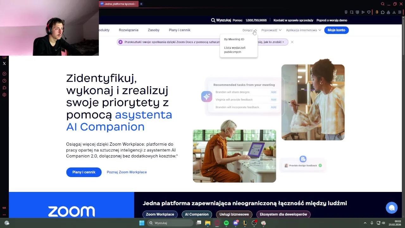Open File Explorer from the taskbar
Screen dimensions: 405x228
click(208, 223)
